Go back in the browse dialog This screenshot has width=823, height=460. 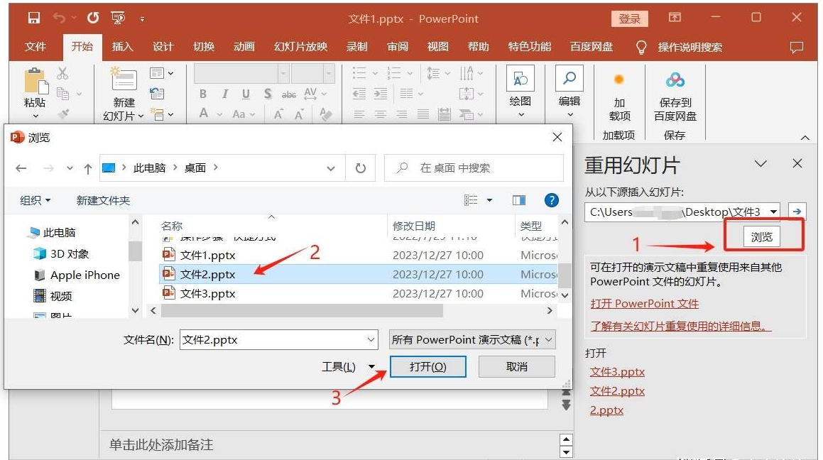point(21,168)
